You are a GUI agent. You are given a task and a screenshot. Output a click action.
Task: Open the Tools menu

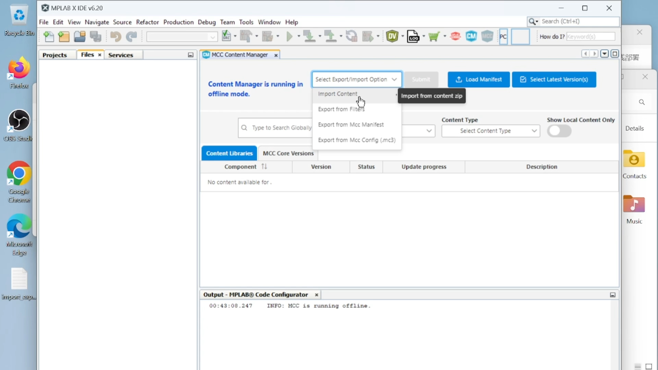(x=246, y=22)
